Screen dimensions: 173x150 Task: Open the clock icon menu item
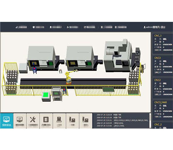[x=38, y=27]
